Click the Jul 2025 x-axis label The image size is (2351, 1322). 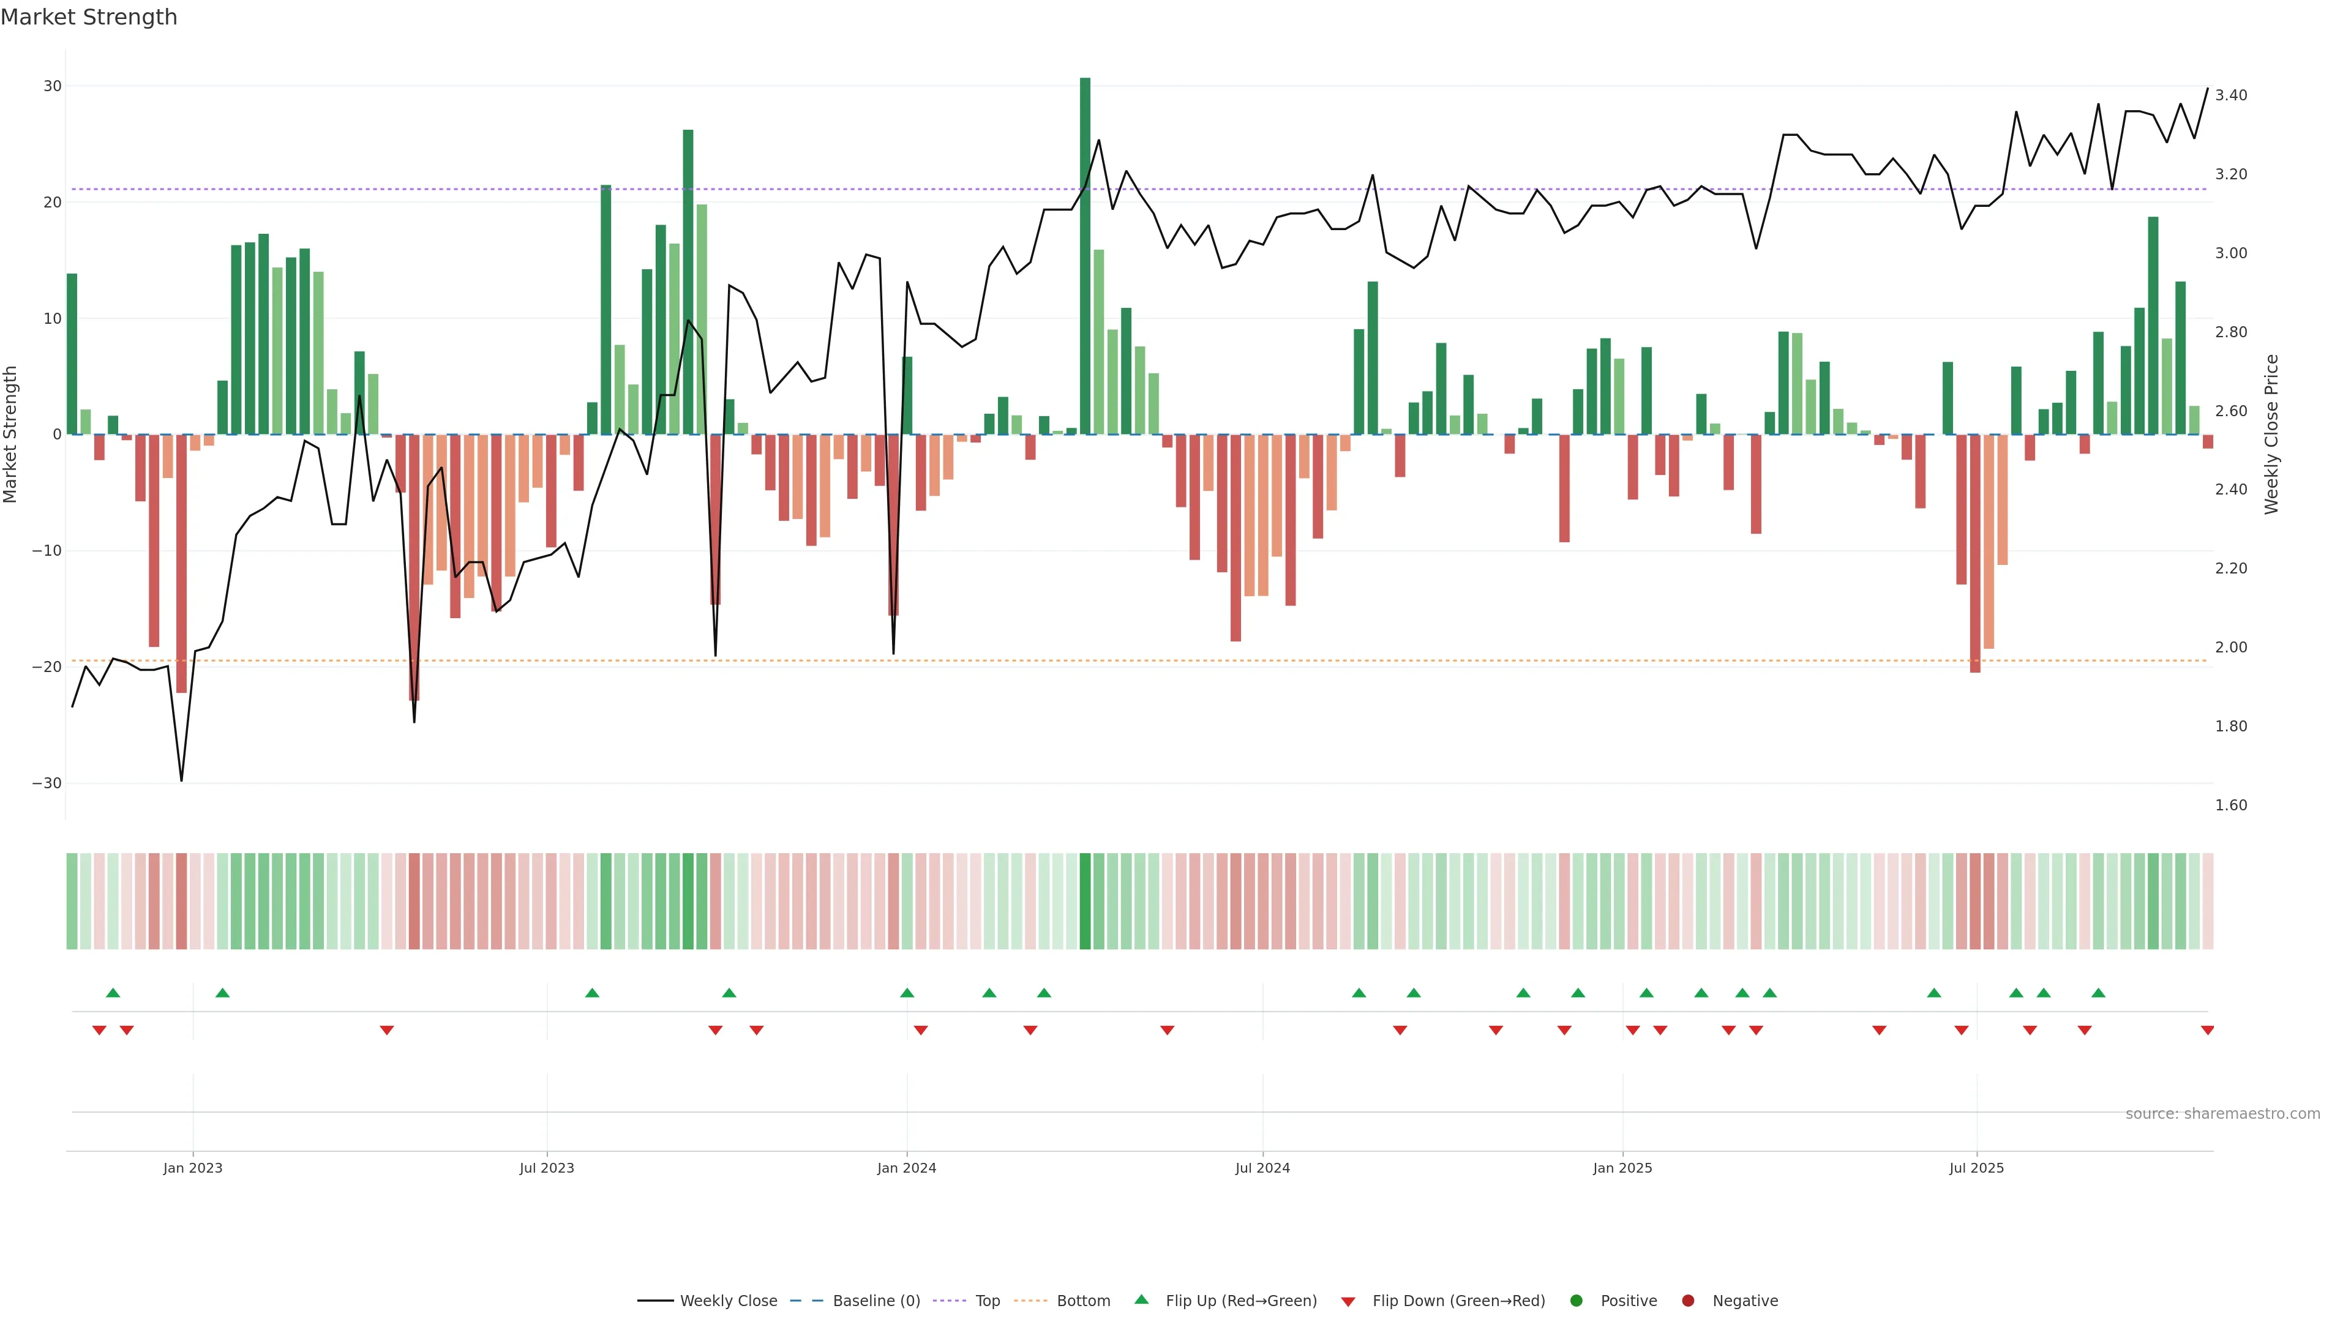pyautogui.click(x=1976, y=1168)
